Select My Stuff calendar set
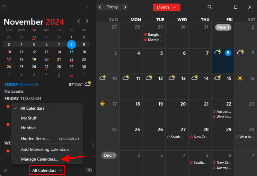Screen dimensions: 257x176 29,118
